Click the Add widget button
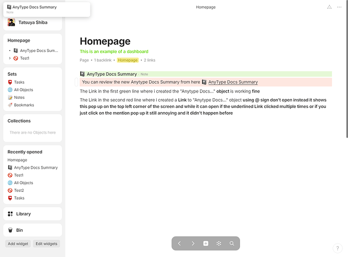Screen dimensions: 348x257 (18, 244)
